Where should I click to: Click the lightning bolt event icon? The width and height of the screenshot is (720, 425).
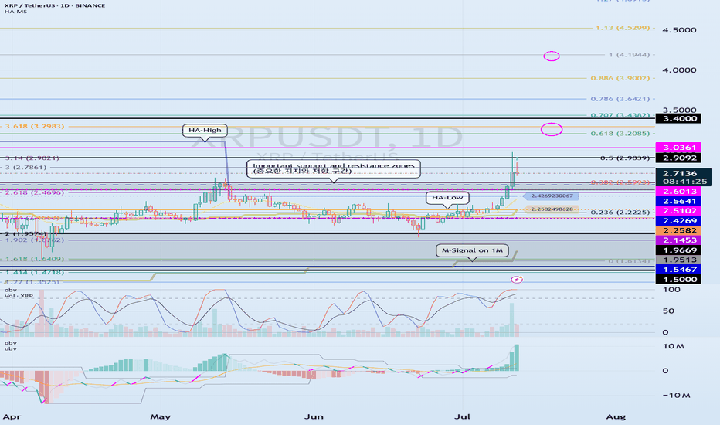(x=517, y=280)
